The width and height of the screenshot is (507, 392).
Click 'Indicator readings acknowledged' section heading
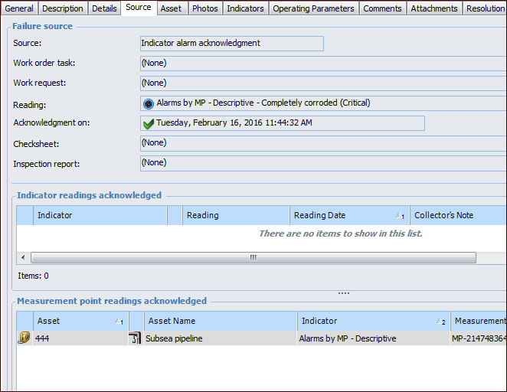[x=90, y=195]
